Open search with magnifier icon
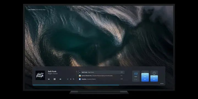Viewport: 198px width, 99px height. (x=73, y=79)
